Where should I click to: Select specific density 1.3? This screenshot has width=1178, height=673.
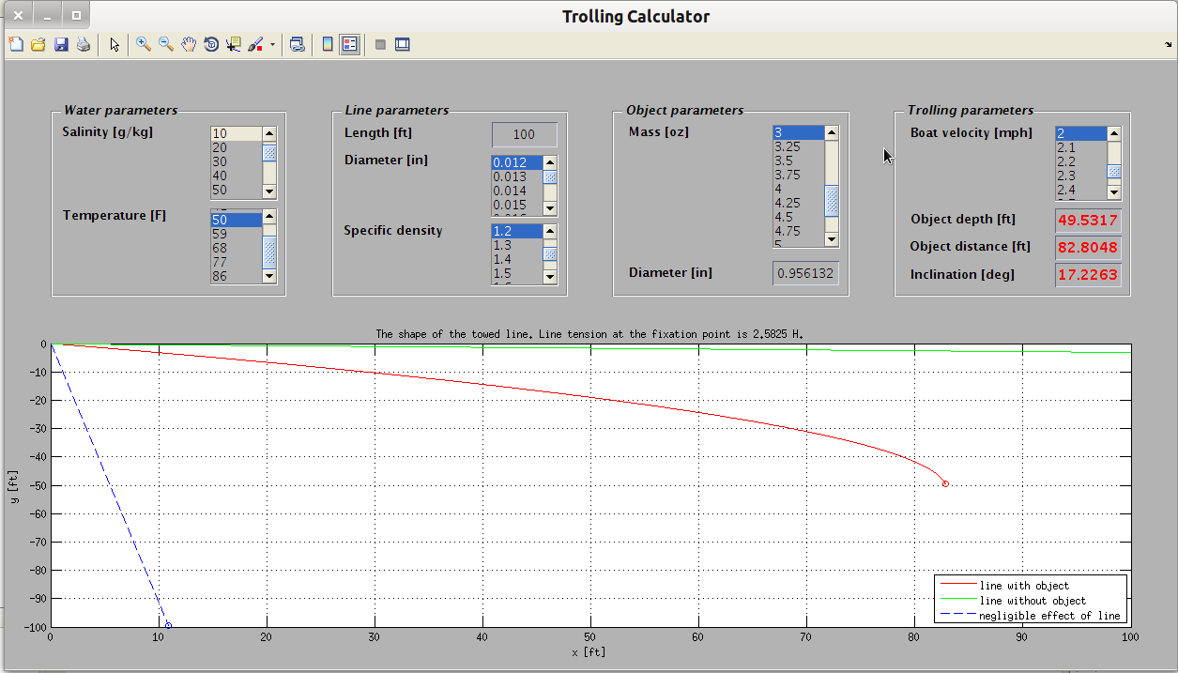tap(517, 245)
